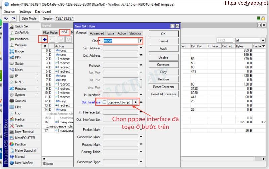
Task: Open the Log sidebar entry
Action: [17, 113]
